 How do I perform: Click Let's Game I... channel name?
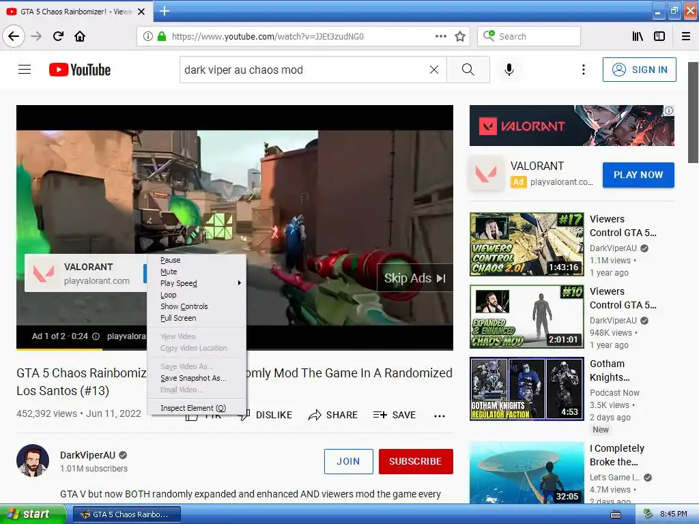pyautogui.click(x=614, y=477)
